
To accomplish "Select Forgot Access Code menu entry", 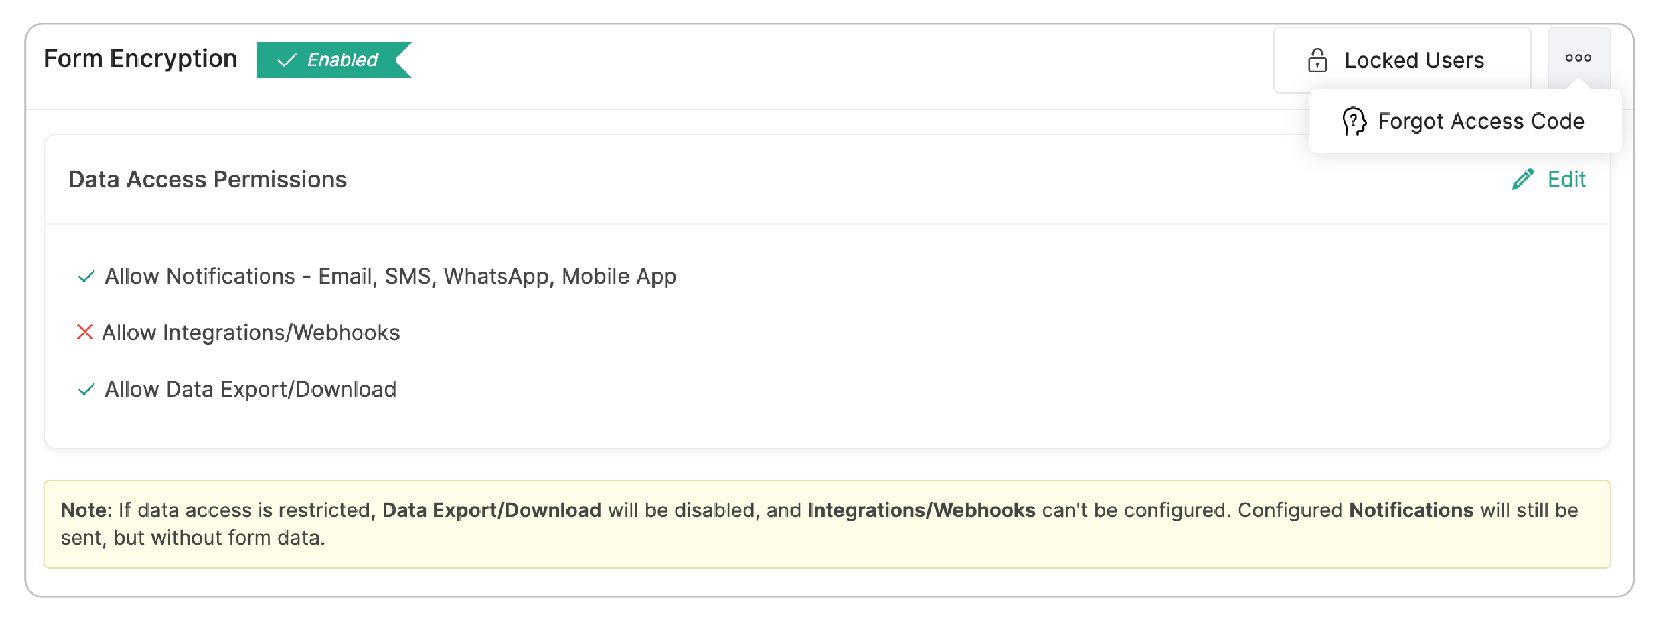I will point(1464,121).
